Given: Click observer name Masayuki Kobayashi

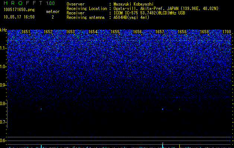Looking at the screenshot, I should (133, 4).
